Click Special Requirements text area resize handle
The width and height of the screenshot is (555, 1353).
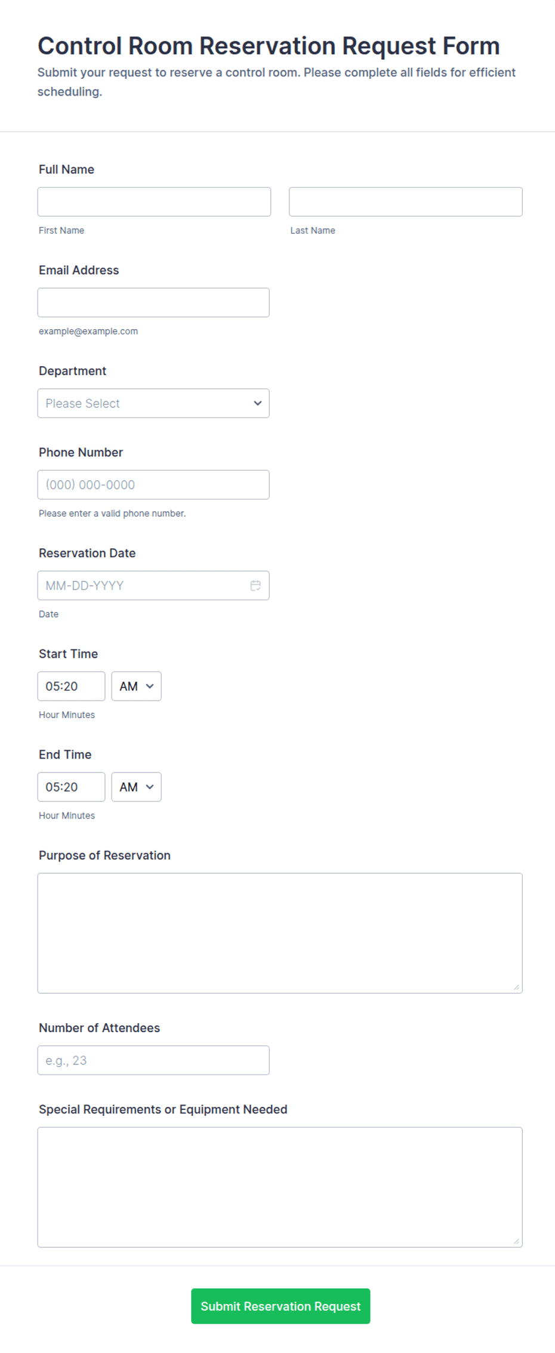(x=516, y=1241)
